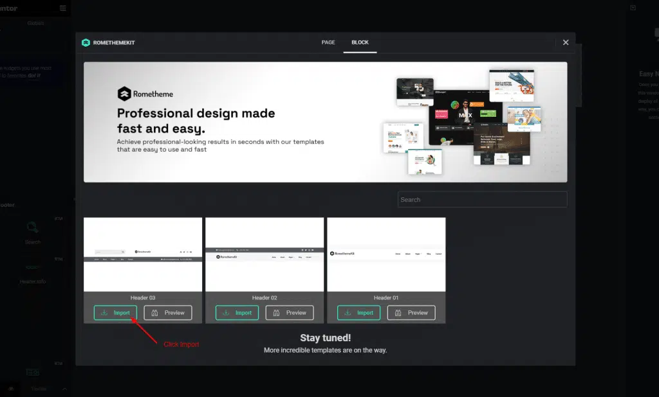
Task: Open the Header 02 template thumbnail
Action: click(x=265, y=254)
